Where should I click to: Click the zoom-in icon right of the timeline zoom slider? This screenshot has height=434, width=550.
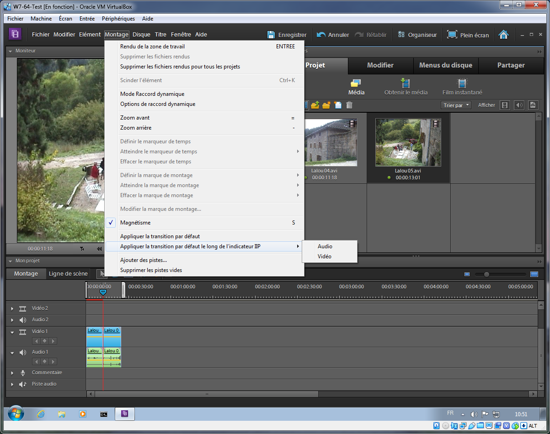click(534, 274)
